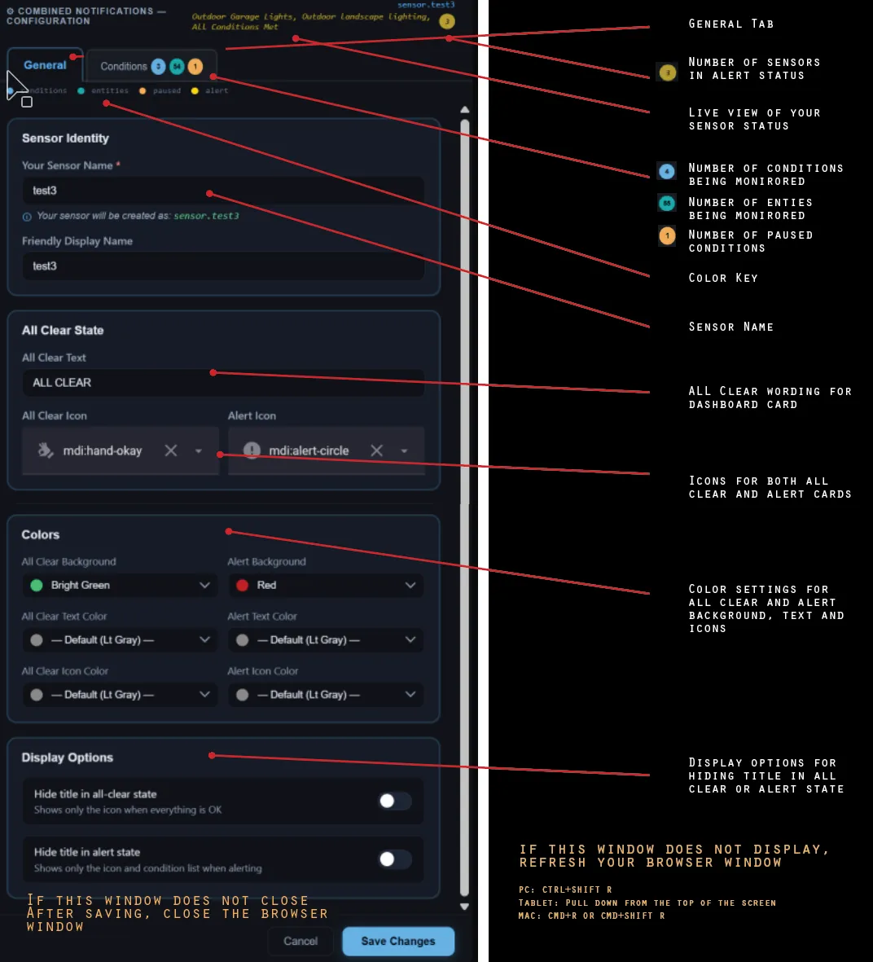Click the gear icon beside Combined Notifications title
Image resolution: width=873 pixels, height=962 pixels.
(10, 11)
